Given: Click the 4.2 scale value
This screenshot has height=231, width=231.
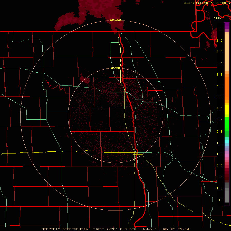Looking at the screenshot, I should point(219,109).
